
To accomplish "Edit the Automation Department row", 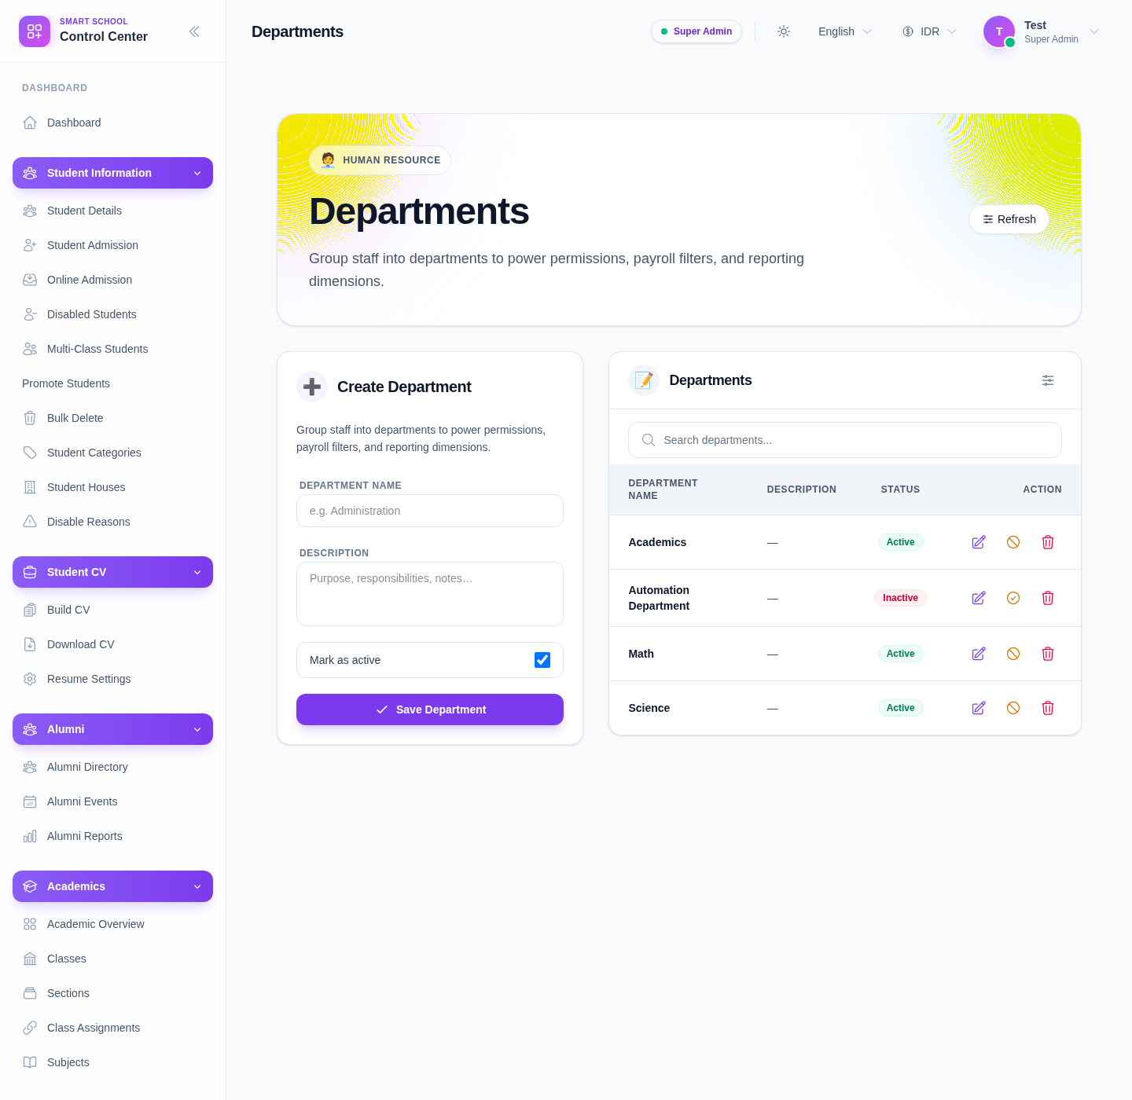I will pyautogui.click(x=979, y=598).
